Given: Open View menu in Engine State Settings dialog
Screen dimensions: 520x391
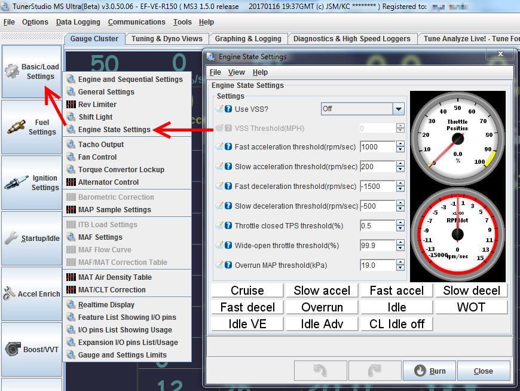Looking at the screenshot, I should pos(237,72).
